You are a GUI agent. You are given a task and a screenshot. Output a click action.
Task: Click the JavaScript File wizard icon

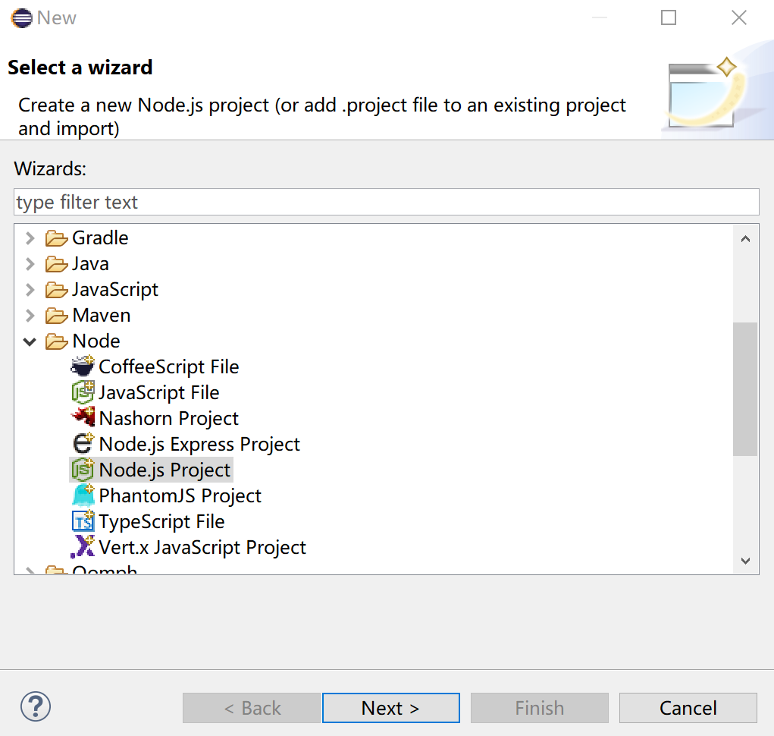[83, 392]
